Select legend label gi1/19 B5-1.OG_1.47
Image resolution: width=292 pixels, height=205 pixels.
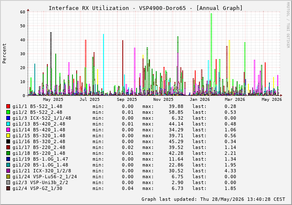pos(40,159)
